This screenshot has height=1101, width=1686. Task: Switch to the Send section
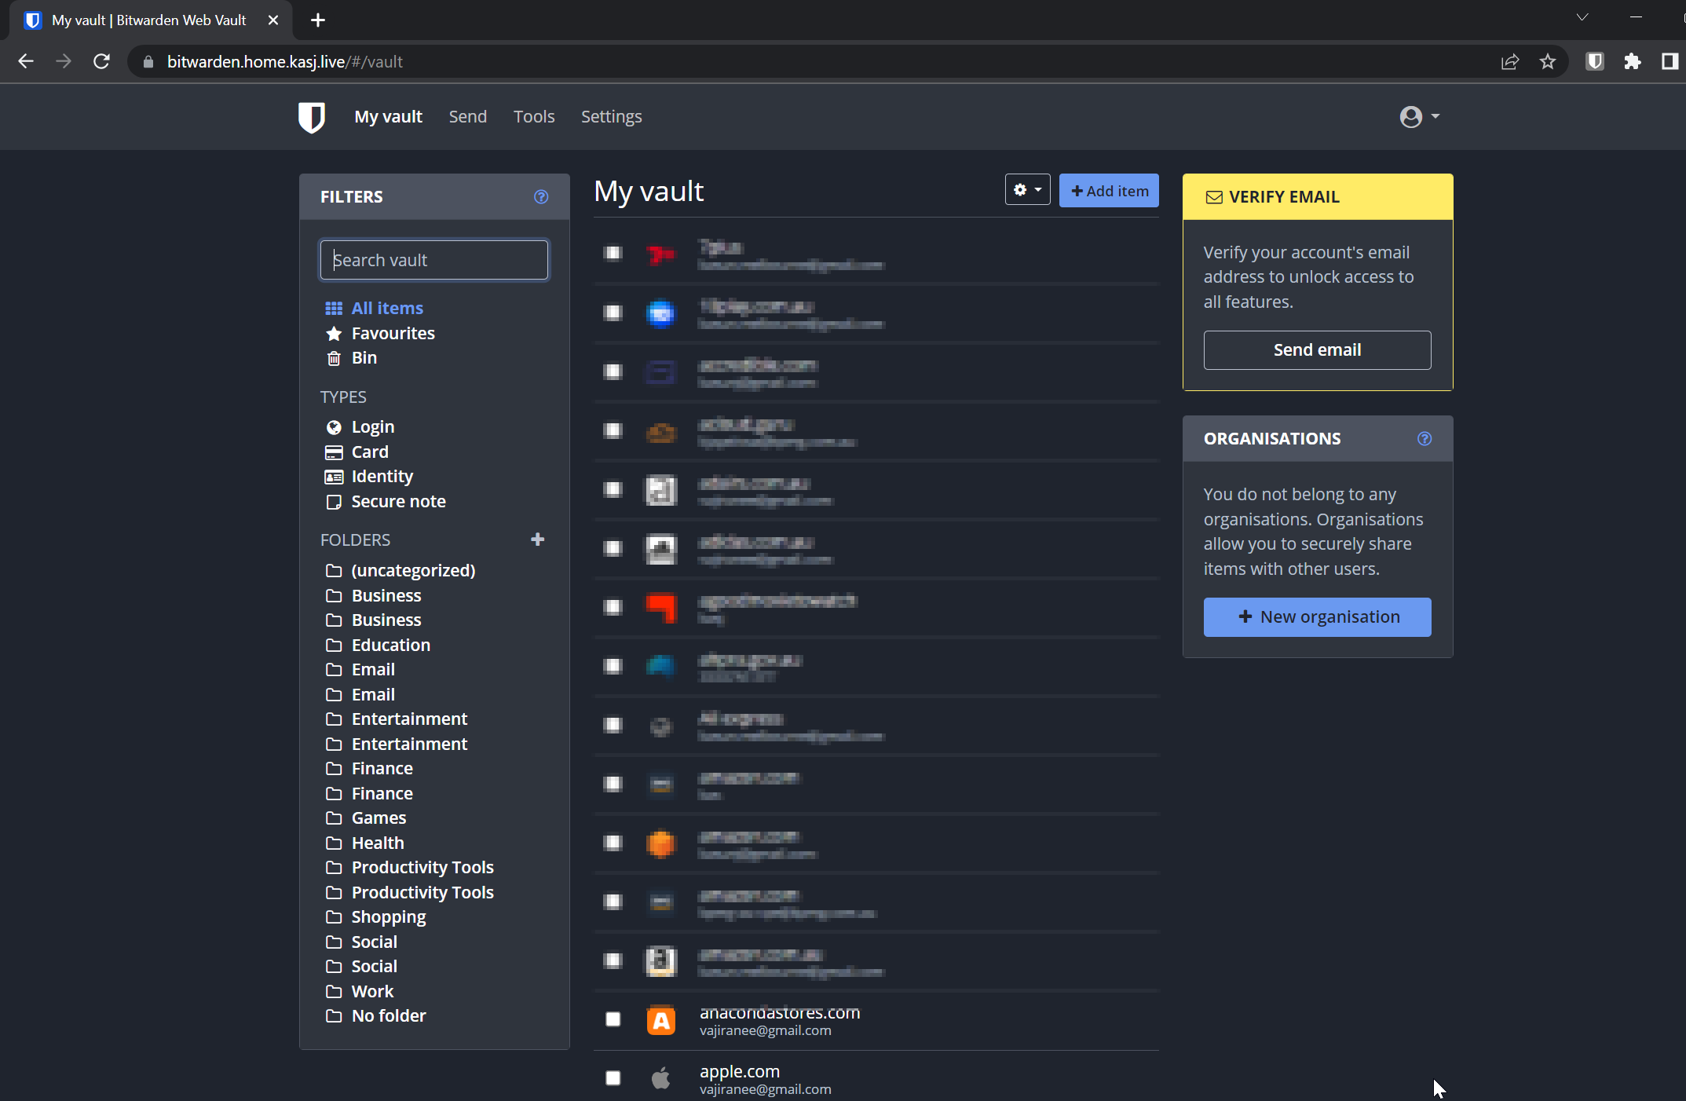[467, 116]
